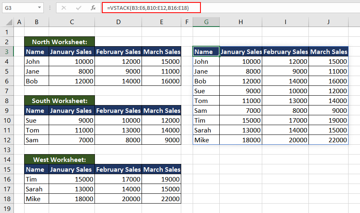Select row 1 header
The image size is (360, 213).
tap(7, 32)
